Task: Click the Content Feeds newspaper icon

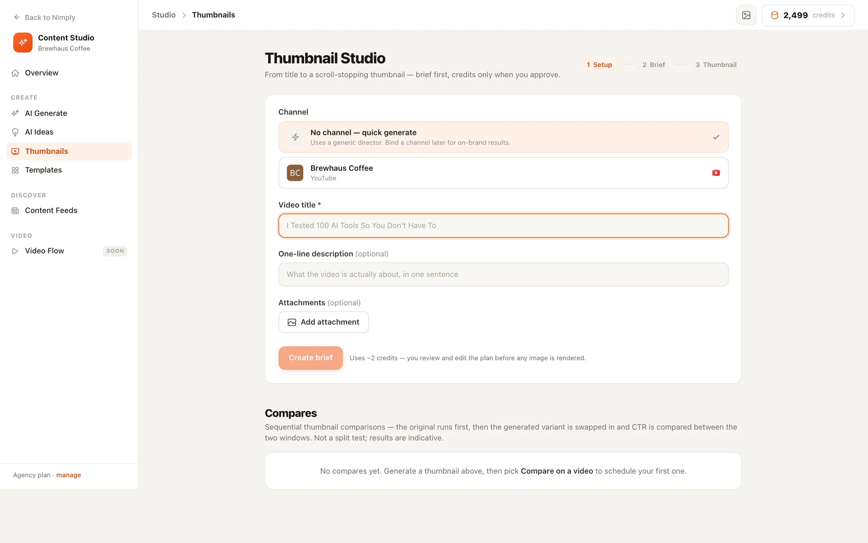Action: coord(15,210)
